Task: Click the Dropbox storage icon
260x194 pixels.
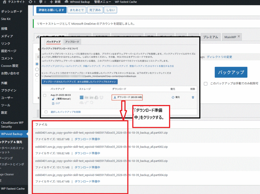Action: point(102,98)
